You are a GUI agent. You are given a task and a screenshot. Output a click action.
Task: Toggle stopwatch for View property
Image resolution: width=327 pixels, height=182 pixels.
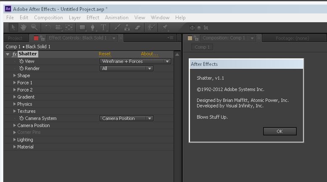[21, 61]
